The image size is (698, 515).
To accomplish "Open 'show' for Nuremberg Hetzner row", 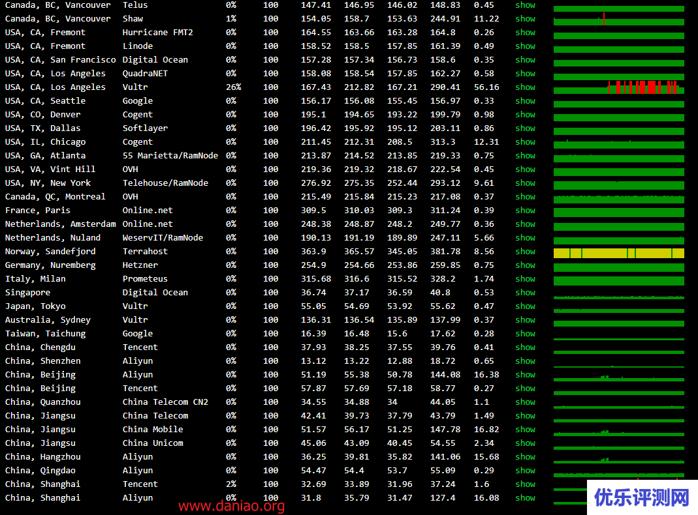I will [x=525, y=265].
